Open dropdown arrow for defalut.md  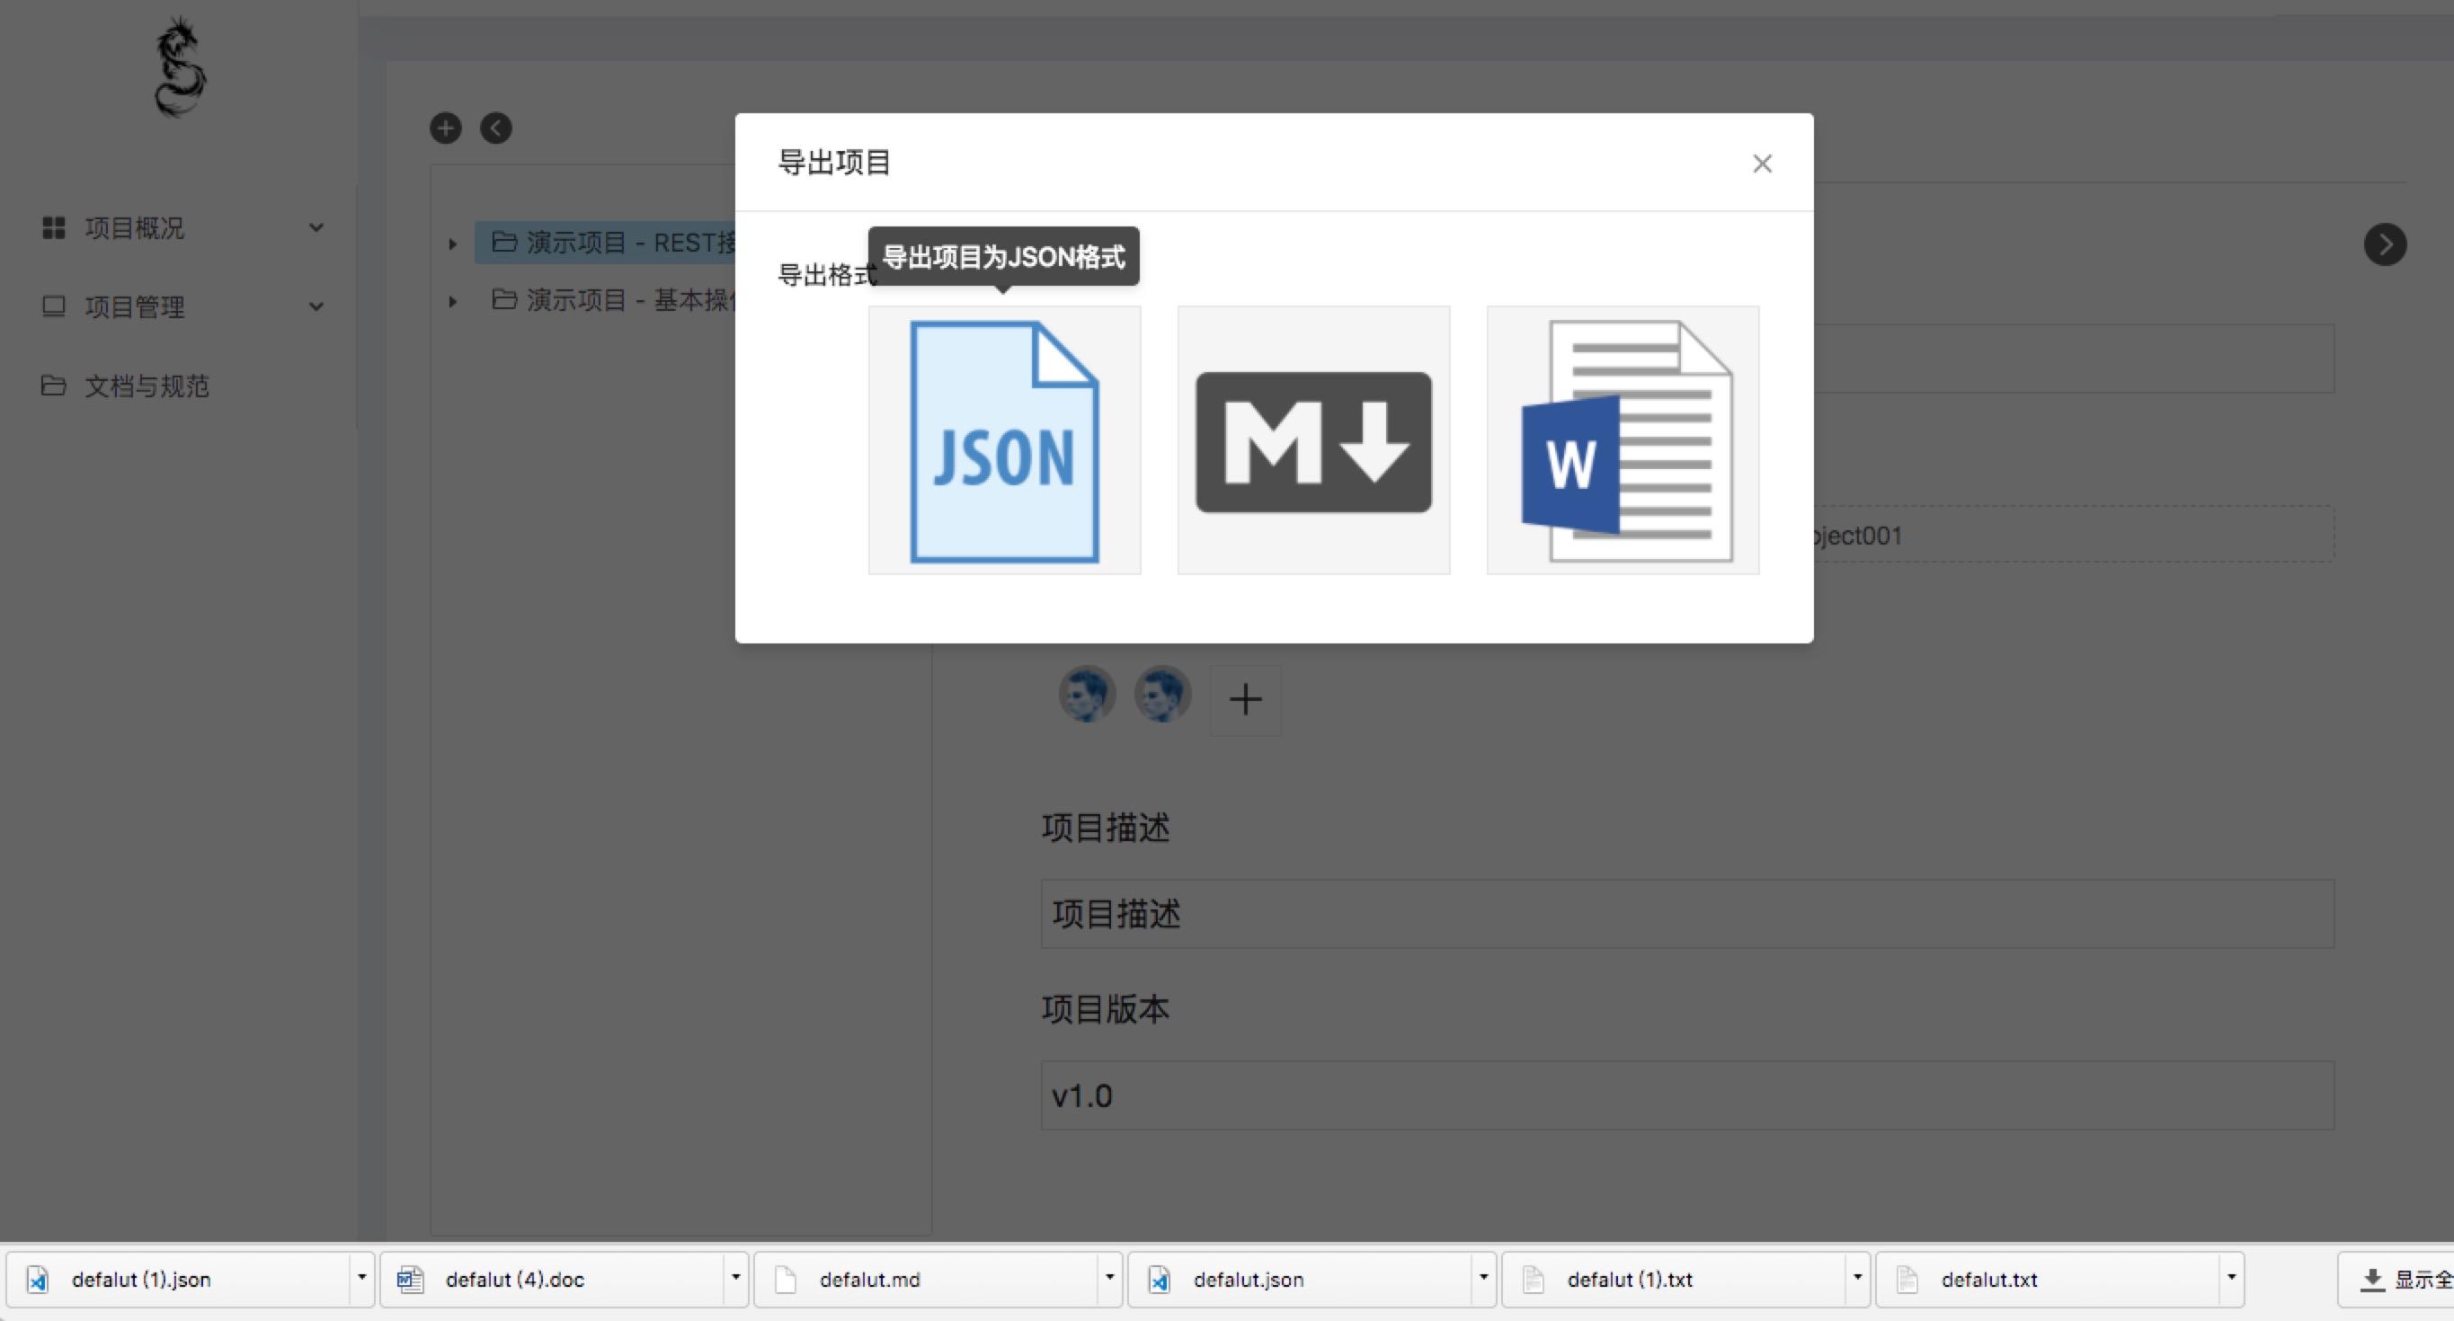(x=1109, y=1278)
